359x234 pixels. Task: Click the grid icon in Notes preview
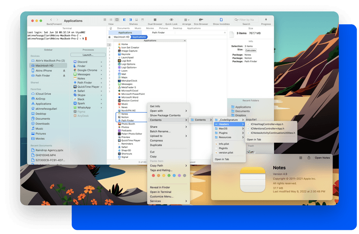300,157
